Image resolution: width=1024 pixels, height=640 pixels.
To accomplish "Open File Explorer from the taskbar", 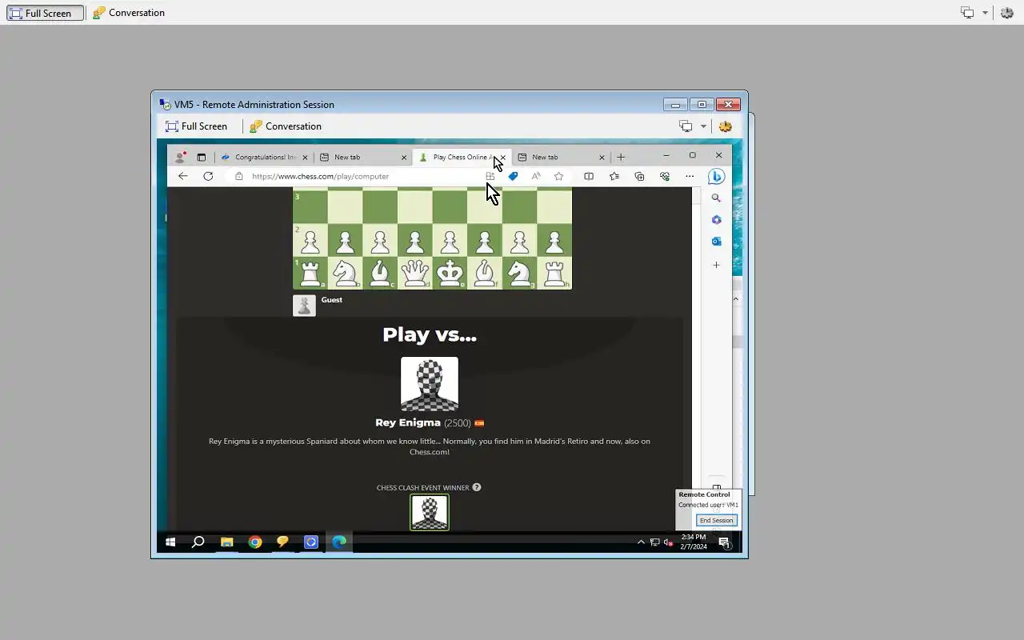I will coord(227,542).
